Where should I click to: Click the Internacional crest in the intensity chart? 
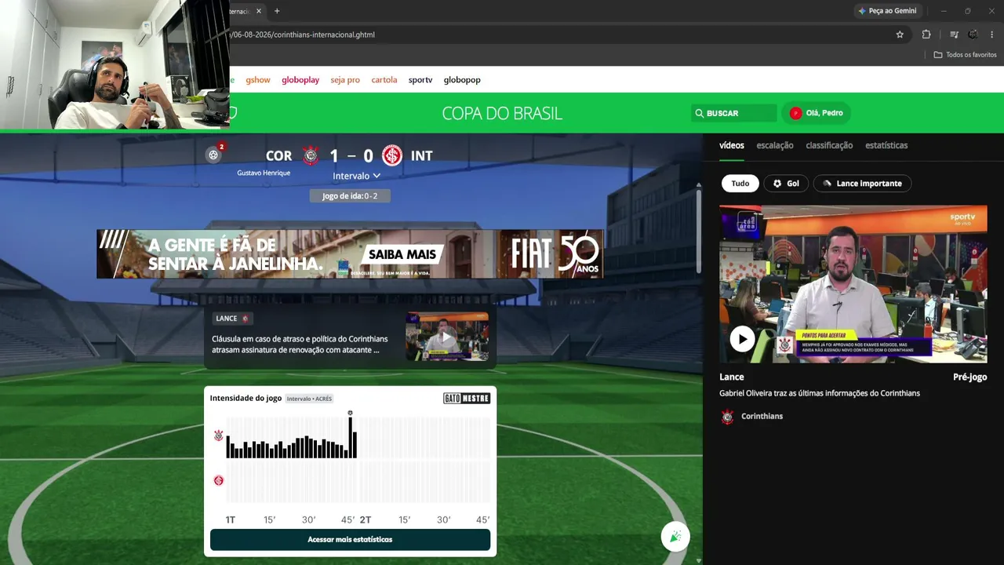[x=219, y=480]
